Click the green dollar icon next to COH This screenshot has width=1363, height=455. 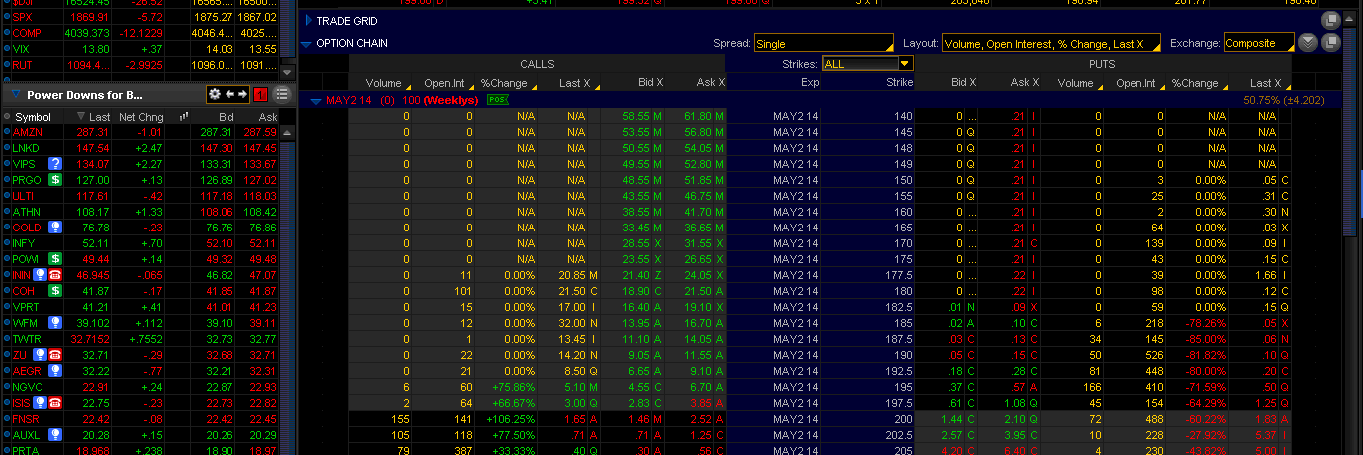[56, 291]
